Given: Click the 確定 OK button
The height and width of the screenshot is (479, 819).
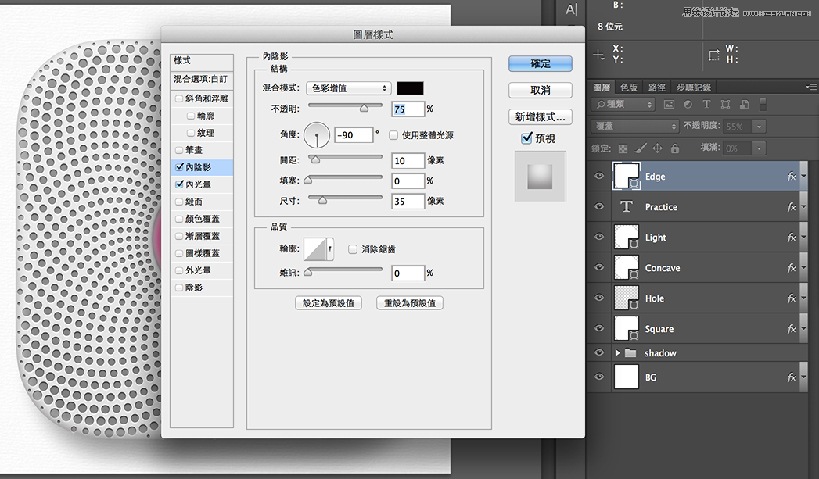Looking at the screenshot, I should [x=541, y=63].
